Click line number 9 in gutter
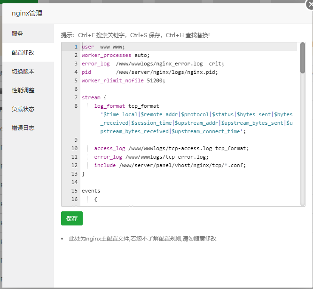Image resolution: width=313 pixels, height=289 pixels. click(x=76, y=140)
